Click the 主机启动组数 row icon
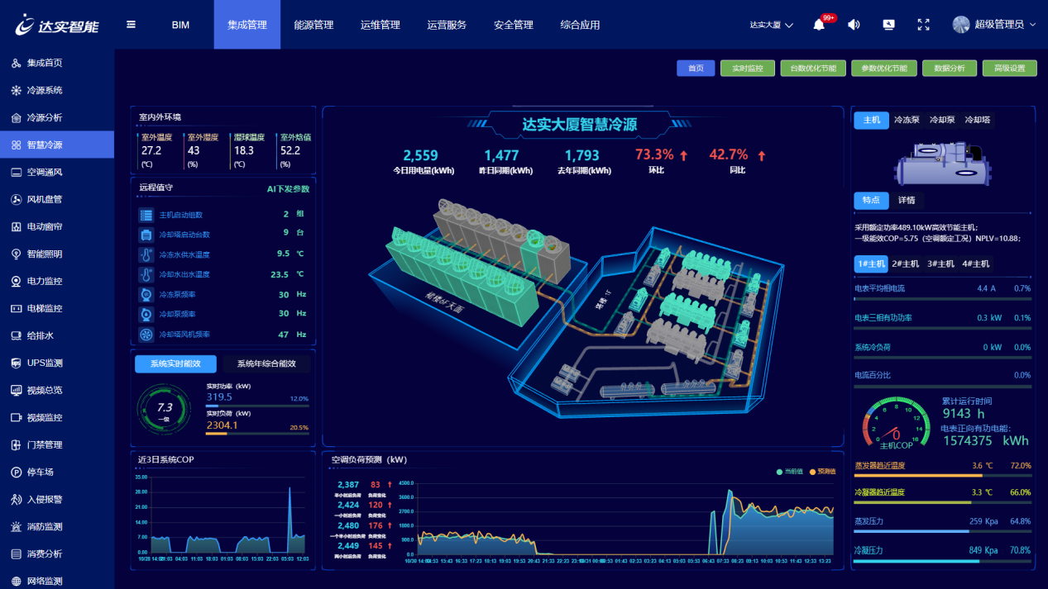The width and height of the screenshot is (1048, 589). (146, 215)
